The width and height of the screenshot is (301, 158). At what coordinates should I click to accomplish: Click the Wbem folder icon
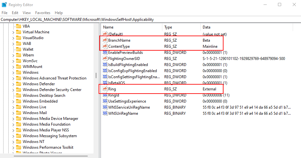click(19, 55)
